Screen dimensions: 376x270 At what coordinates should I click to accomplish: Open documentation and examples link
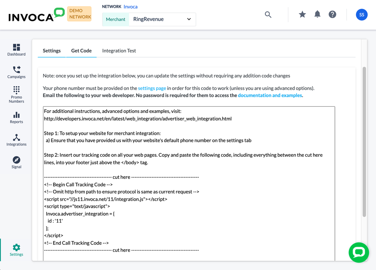pyautogui.click(x=270, y=95)
